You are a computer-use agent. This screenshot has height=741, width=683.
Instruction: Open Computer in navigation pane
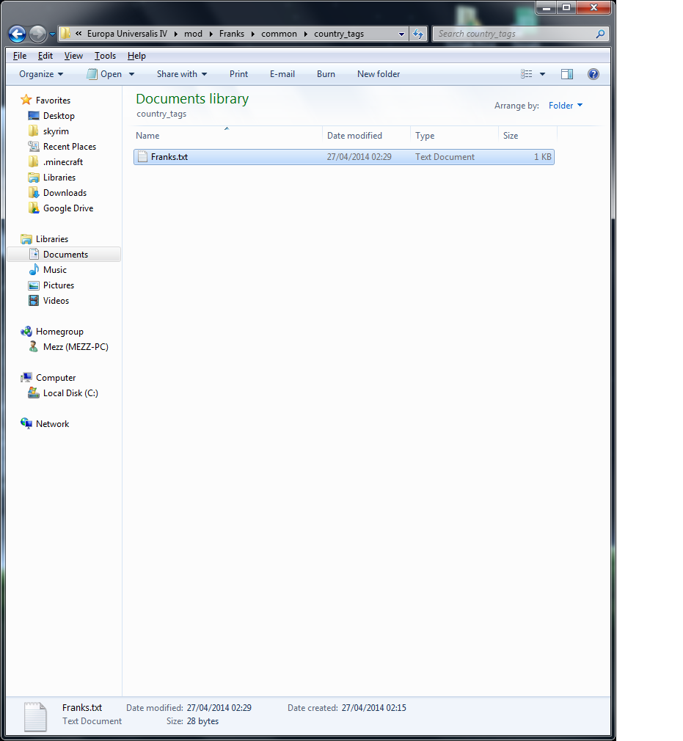coord(55,378)
